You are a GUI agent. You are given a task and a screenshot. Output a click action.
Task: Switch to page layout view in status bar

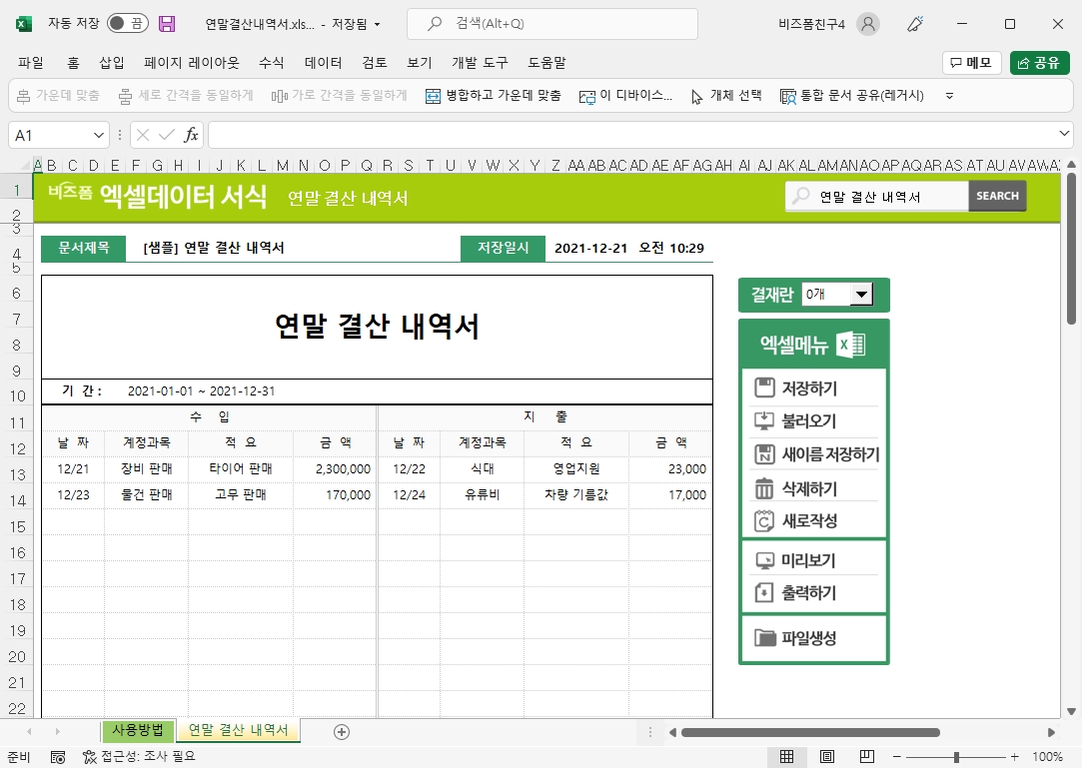pos(826,756)
